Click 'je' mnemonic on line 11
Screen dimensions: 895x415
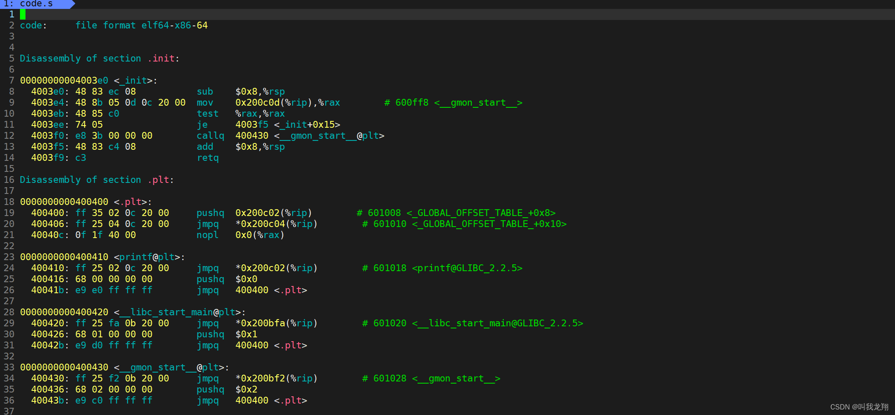(x=202, y=125)
